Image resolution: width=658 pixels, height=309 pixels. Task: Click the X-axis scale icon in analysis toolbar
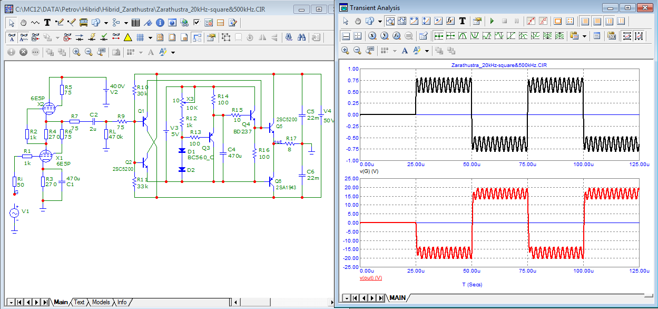[x=627, y=36]
